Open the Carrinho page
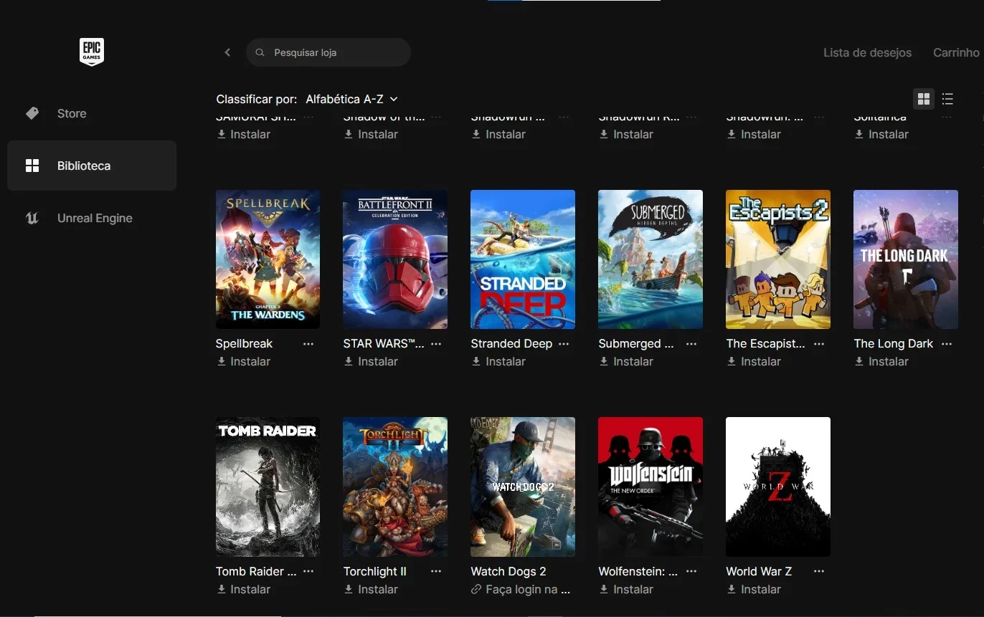 pyautogui.click(x=956, y=52)
